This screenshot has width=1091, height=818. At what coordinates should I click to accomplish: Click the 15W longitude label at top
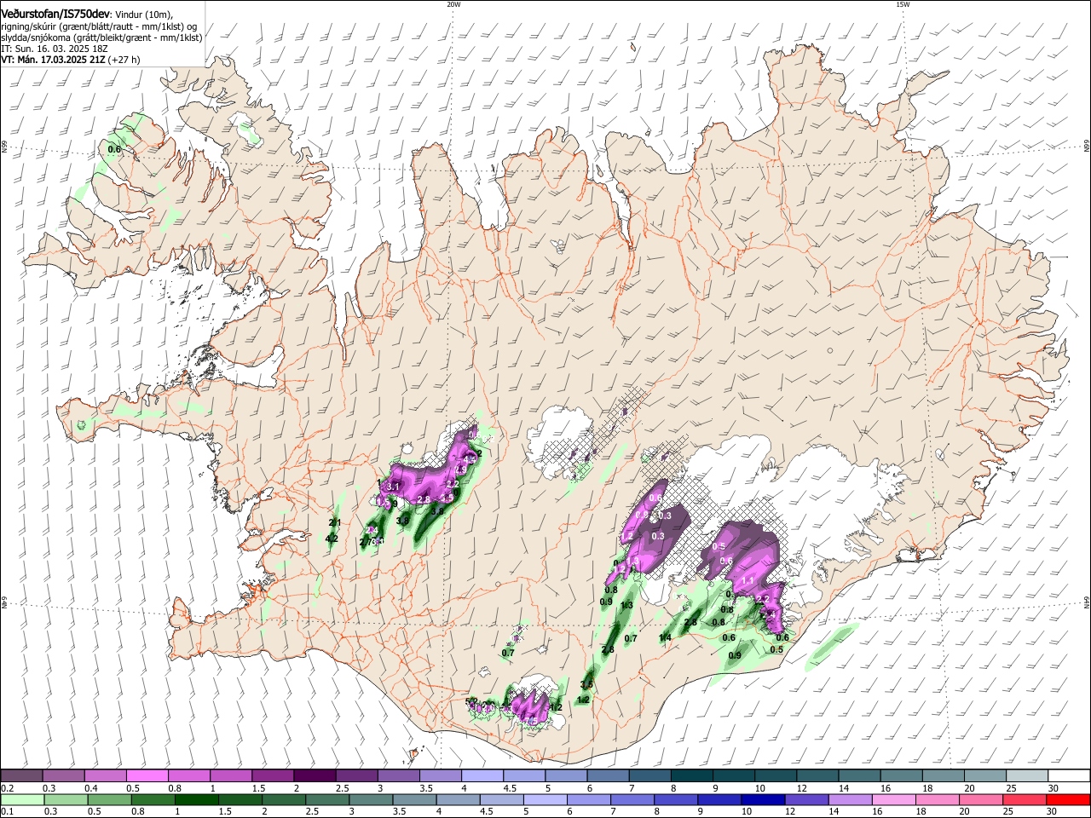903,4
